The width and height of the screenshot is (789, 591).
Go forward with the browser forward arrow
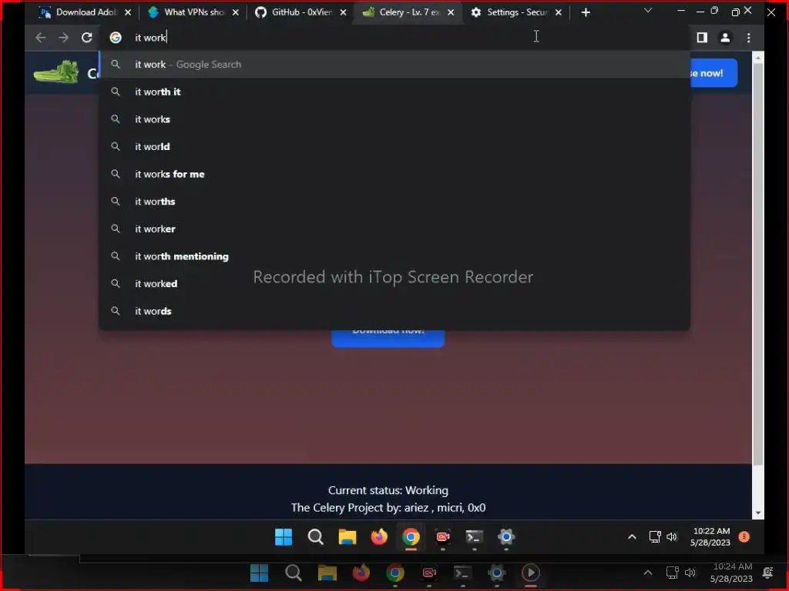(x=63, y=38)
